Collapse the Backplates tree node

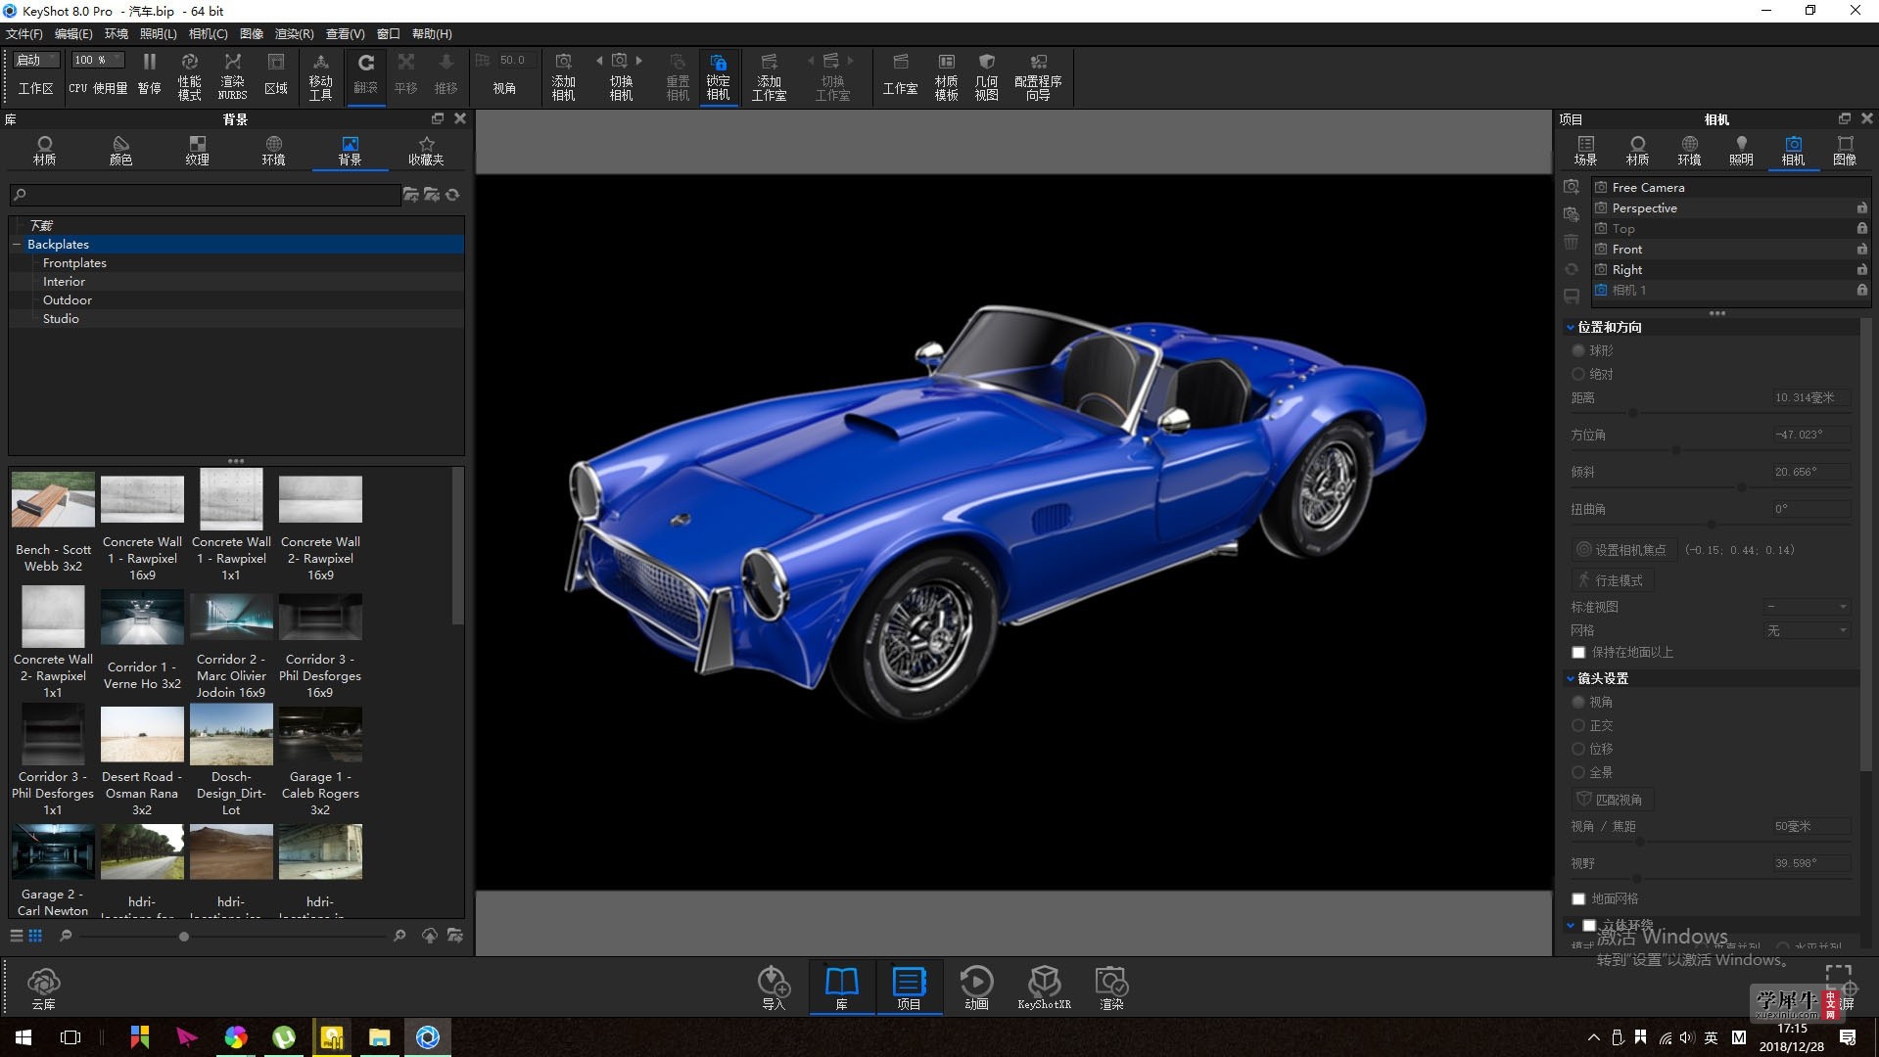click(17, 245)
